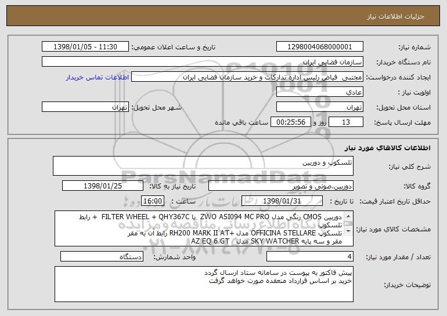The image size is (447, 316).
Task: Click the request creator field مجتبی فیاض
Action: [247, 77]
